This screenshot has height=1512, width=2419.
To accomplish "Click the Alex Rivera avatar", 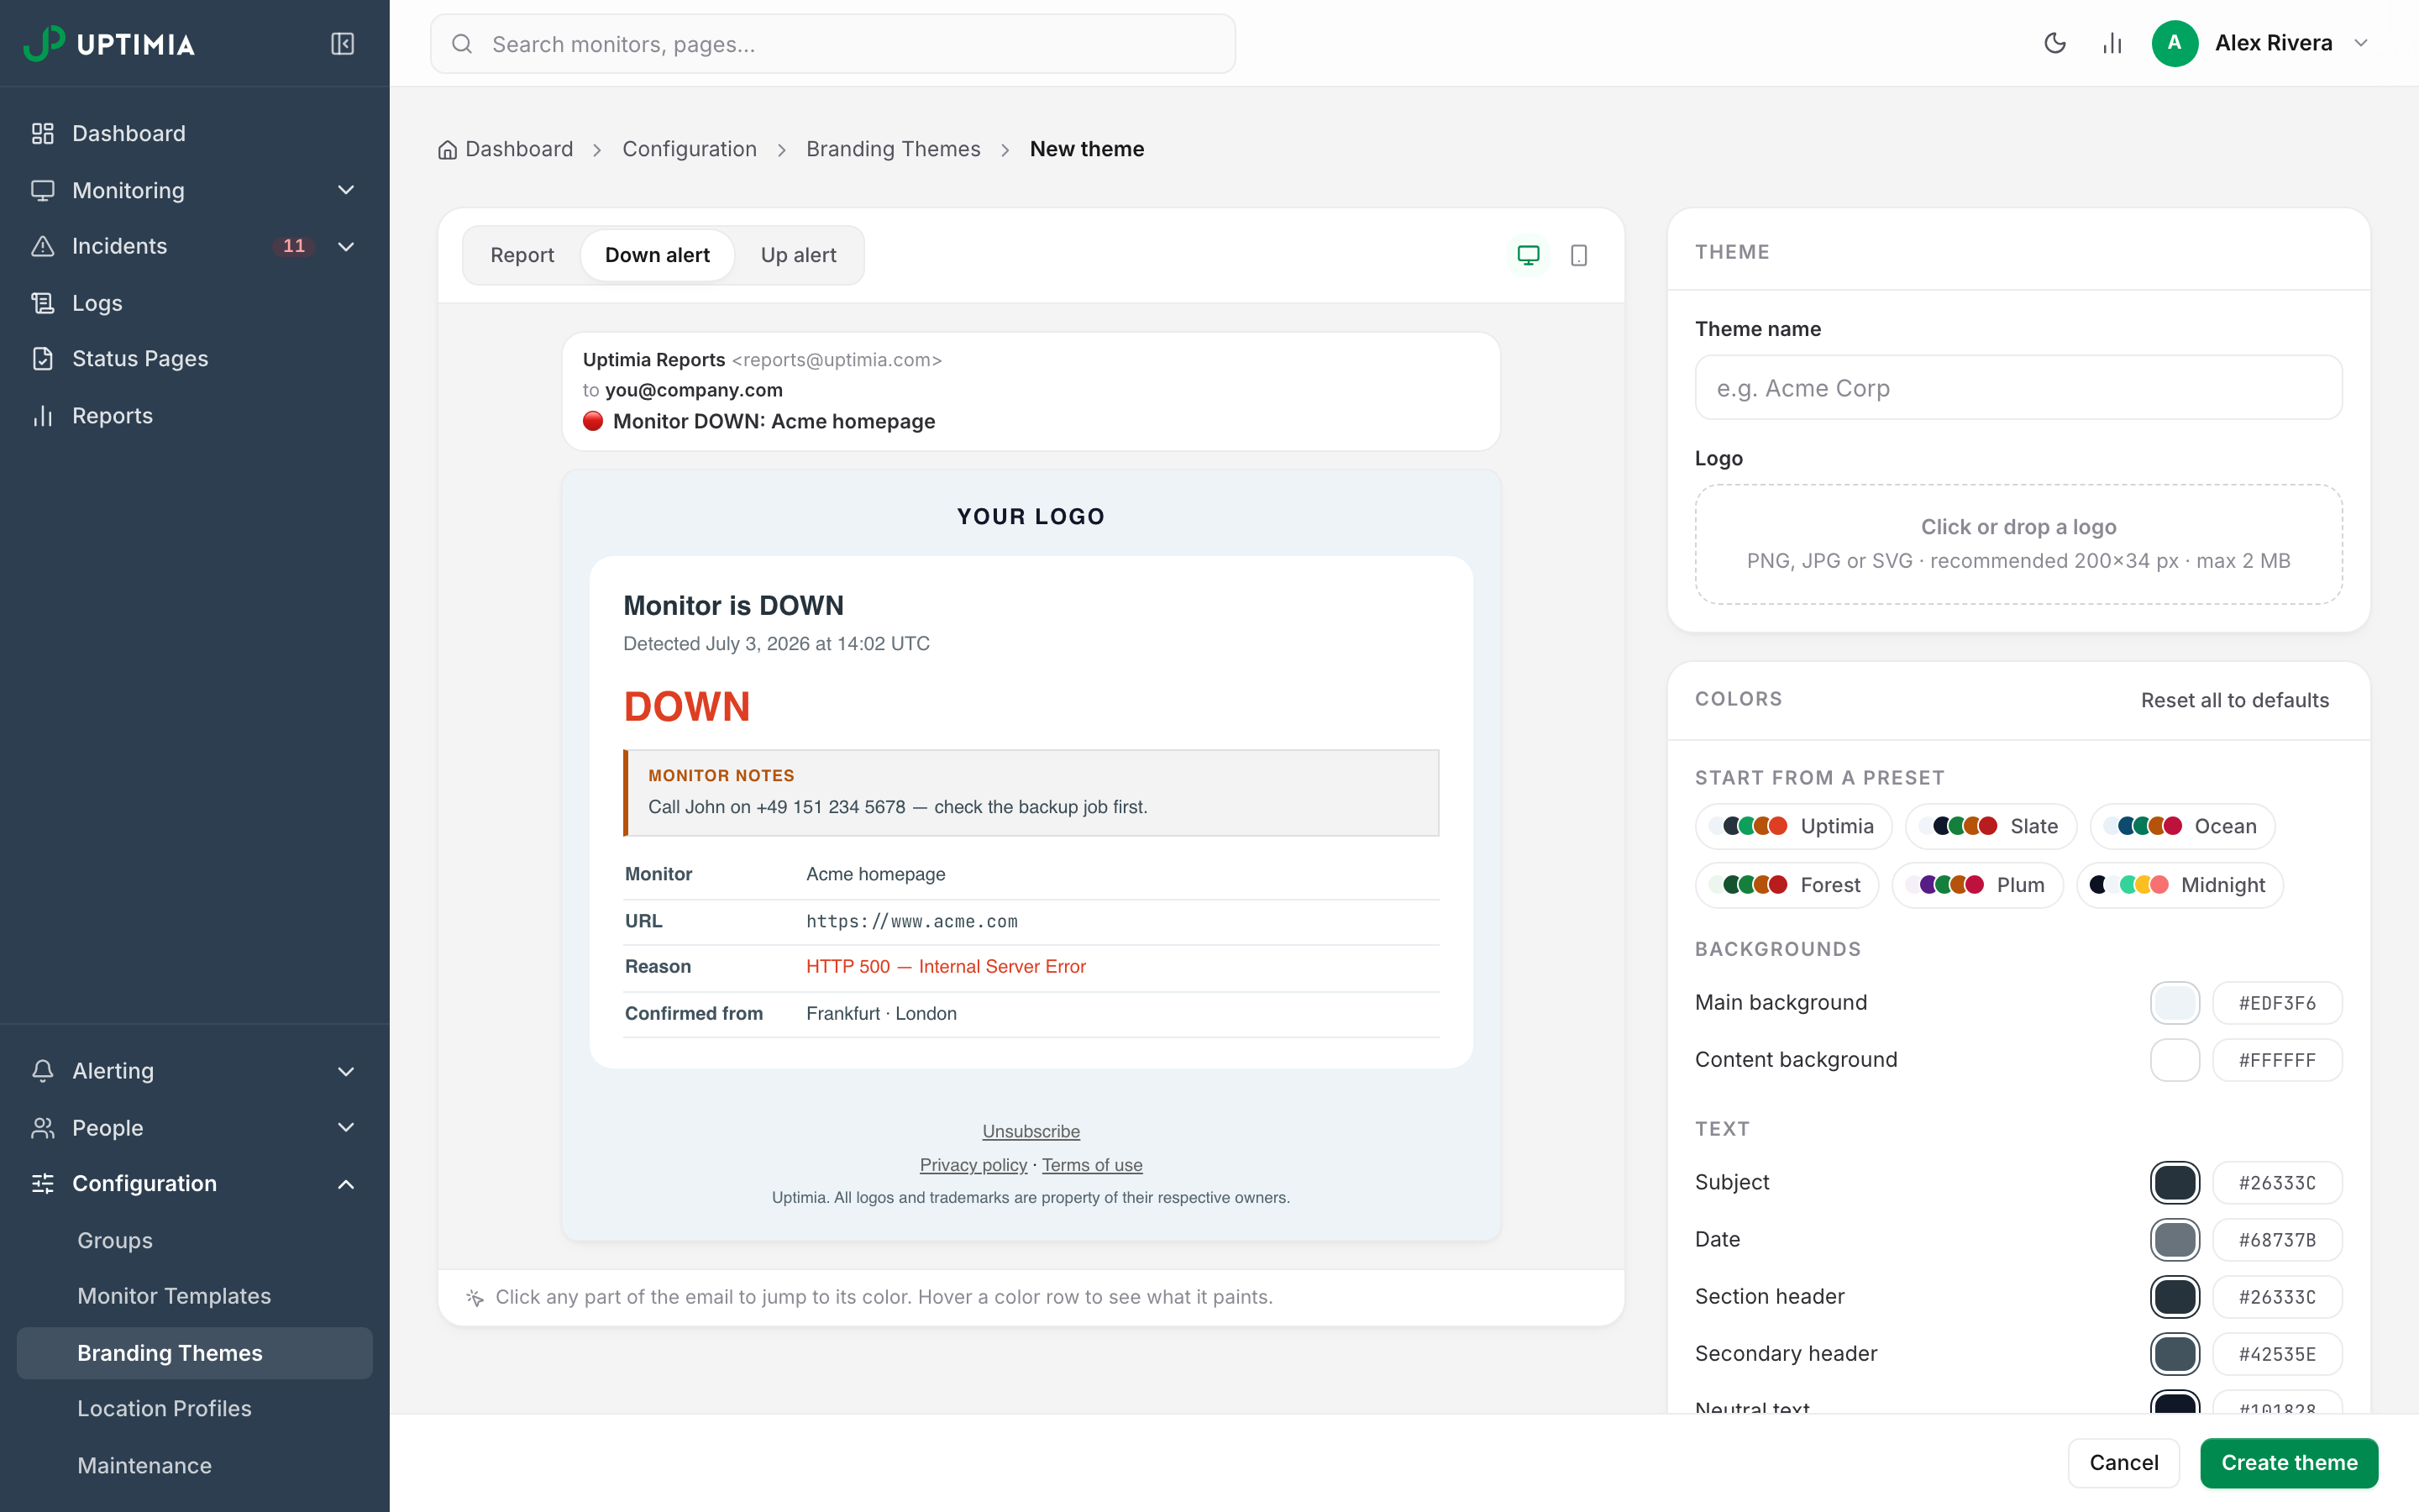I will tap(2174, 43).
